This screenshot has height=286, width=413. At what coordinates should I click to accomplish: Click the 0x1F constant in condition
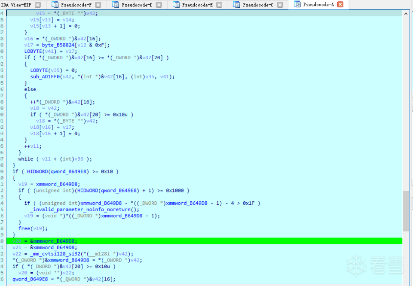point(249,203)
